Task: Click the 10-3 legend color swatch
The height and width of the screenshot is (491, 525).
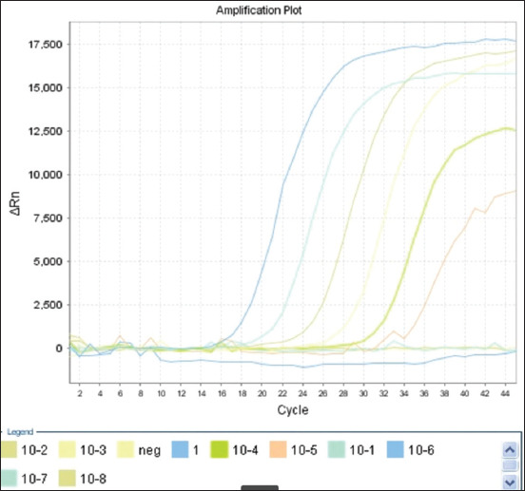Action: (68, 449)
